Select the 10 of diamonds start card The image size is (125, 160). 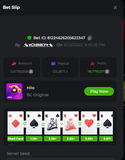(16, 123)
